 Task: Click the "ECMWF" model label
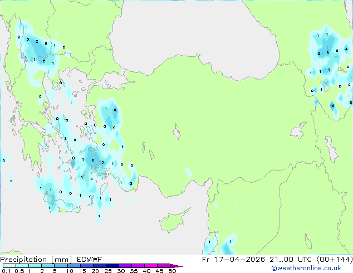pos(90,260)
